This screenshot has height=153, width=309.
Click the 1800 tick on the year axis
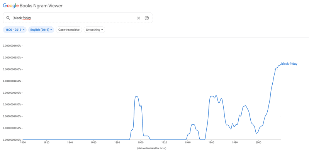[x=23, y=142]
